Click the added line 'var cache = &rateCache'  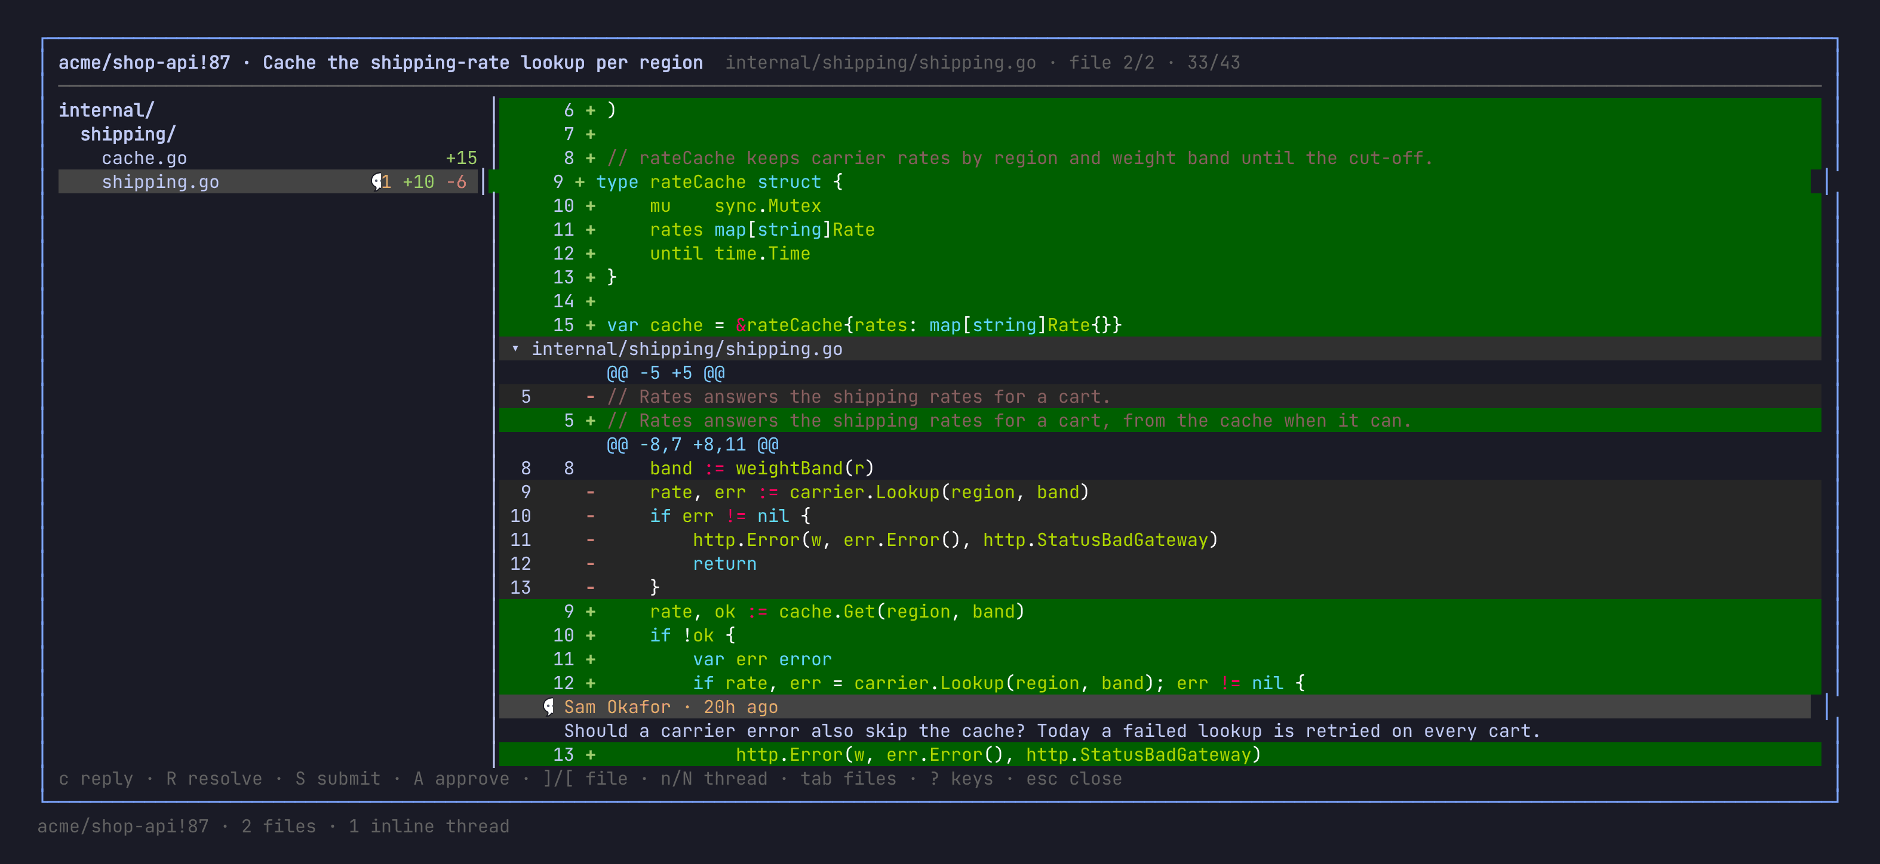click(1160, 325)
